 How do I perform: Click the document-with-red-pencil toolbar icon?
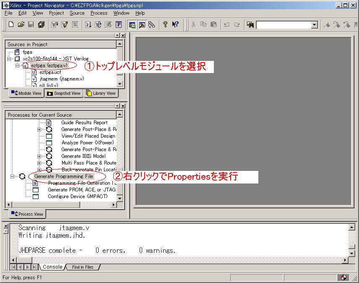(65, 24)
